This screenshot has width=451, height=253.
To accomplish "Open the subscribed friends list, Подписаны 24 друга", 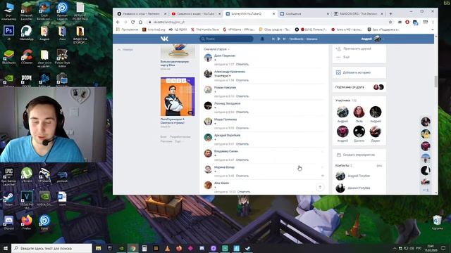I will tap(359, 87).
